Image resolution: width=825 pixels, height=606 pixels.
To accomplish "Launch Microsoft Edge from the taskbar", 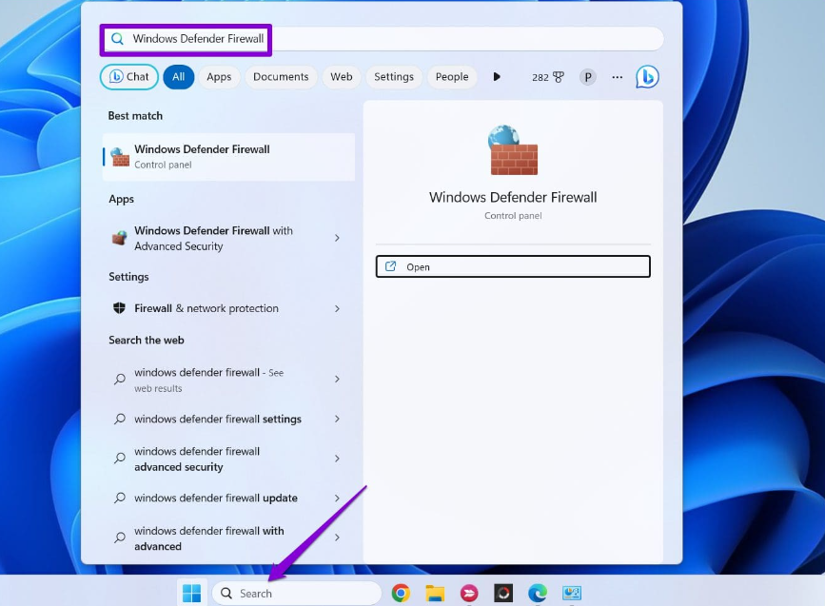I will [x=538, y=593].
